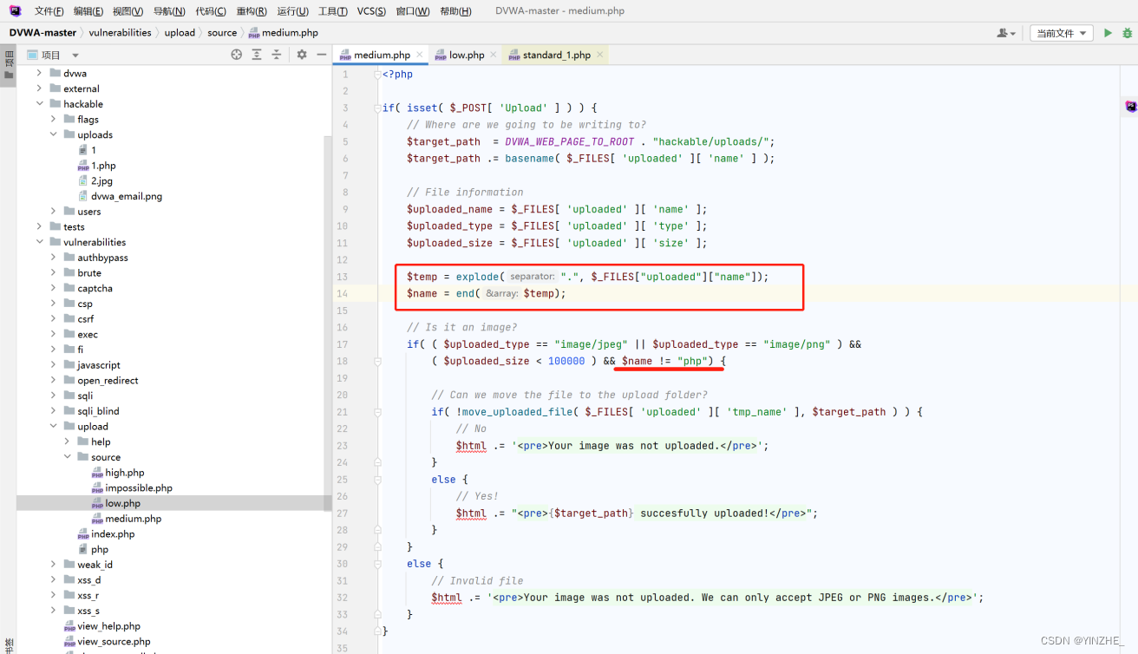Viewport: 1138px width, 654px height.
Task: Start debugging with the green bug icon
Action: point(1128,33)
